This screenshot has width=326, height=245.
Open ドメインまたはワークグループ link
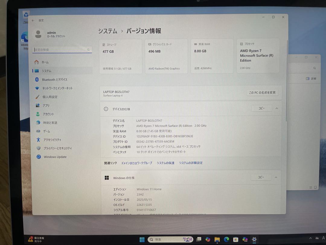[x=137, y=163]
